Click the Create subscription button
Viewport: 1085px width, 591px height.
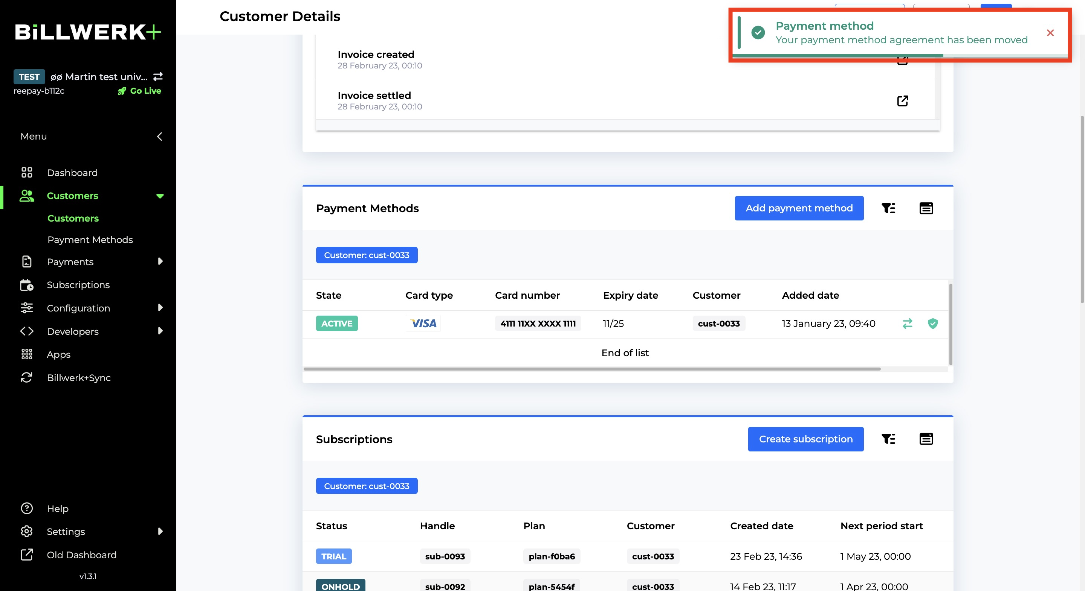(x=806, y=439)
